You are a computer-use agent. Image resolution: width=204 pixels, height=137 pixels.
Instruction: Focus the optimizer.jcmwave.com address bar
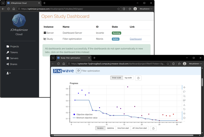coord(69,9)
